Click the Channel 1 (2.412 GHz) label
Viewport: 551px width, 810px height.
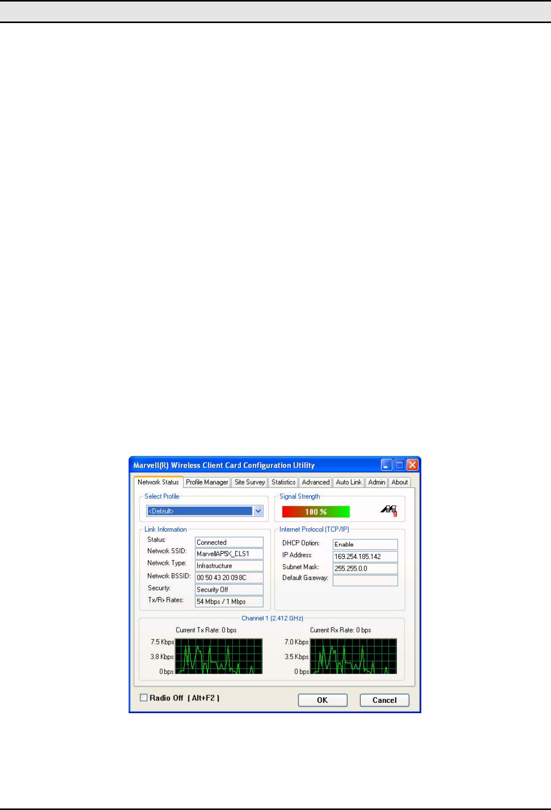pyautogui.click(x=272, y=618)
